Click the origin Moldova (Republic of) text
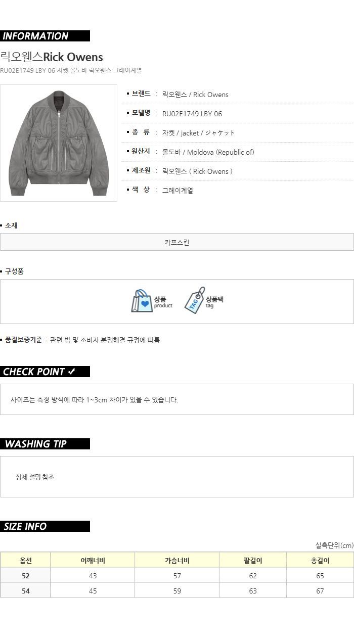This screenshot has height=641, width=354. click(220, 152)
